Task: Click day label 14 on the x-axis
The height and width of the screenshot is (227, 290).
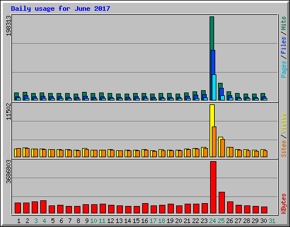Action: (x=127, y=221)
